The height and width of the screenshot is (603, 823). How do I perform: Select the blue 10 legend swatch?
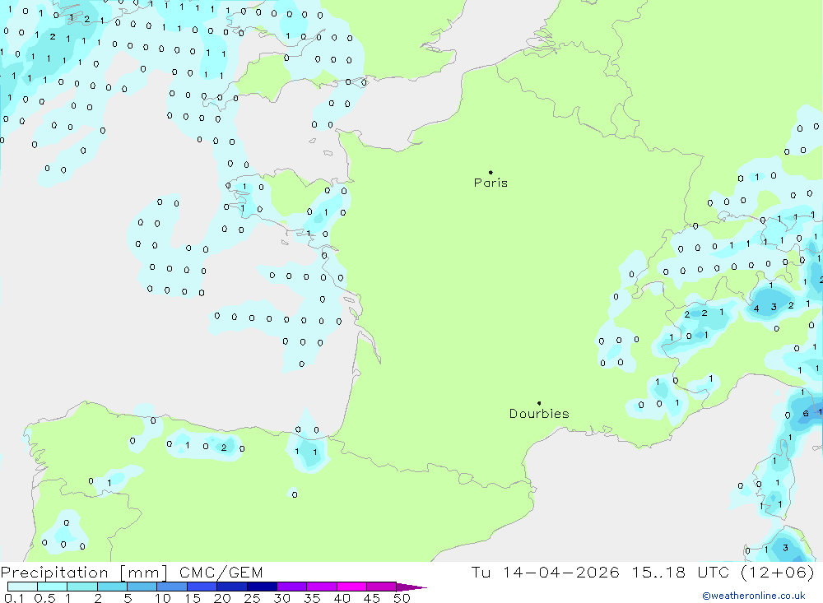(x=172, y=587)
